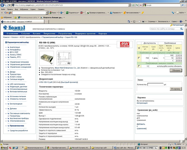Open the Справка menu
The width and height of the screenshot is (187, 150).
41,9
